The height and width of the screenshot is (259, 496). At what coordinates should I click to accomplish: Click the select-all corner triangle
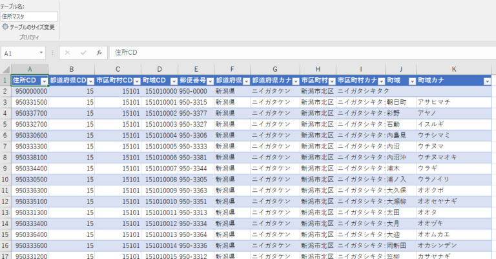point(6,69)
